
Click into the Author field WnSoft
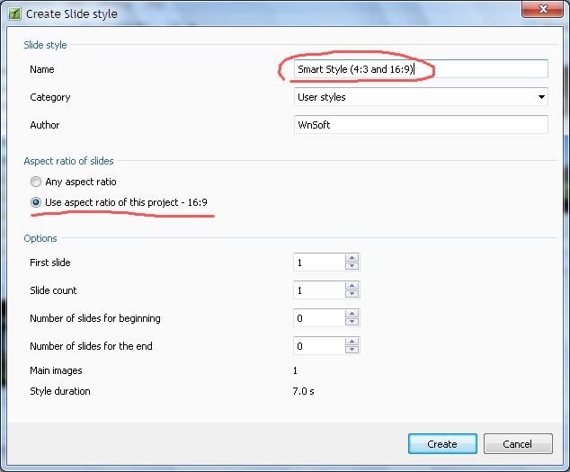pyautogui.click(x=421, y=125)
